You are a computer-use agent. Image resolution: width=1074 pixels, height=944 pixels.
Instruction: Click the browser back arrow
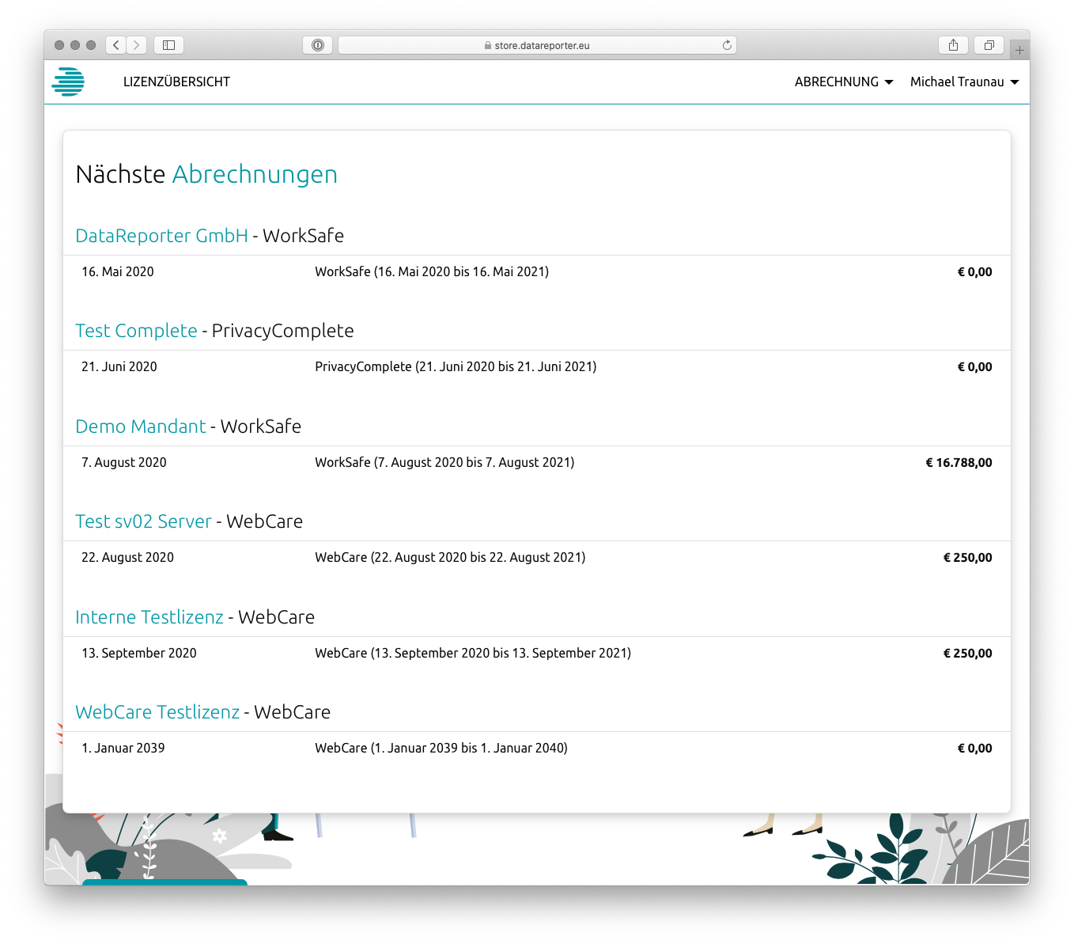coord(115,45)
